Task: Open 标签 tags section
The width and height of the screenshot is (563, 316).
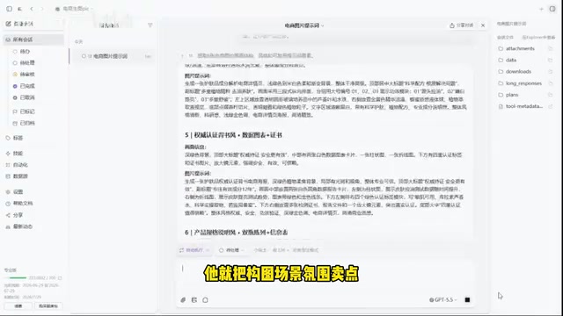Action: (x=18, y=138)
